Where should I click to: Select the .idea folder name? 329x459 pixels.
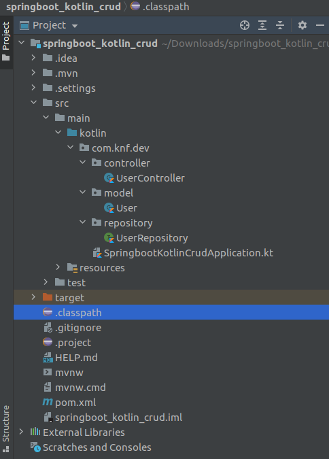pyautogui.click(x=66, y=58)
